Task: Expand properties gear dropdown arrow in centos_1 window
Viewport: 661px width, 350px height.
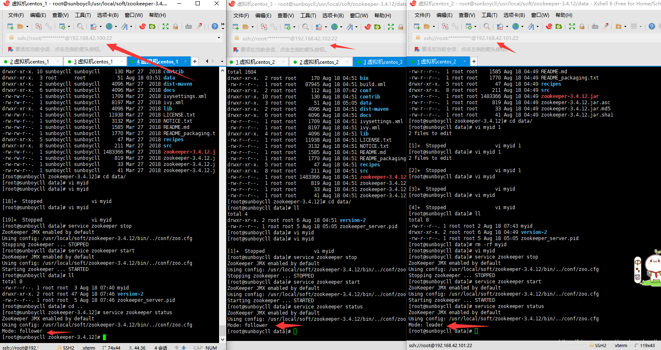Action: (69, 27)
